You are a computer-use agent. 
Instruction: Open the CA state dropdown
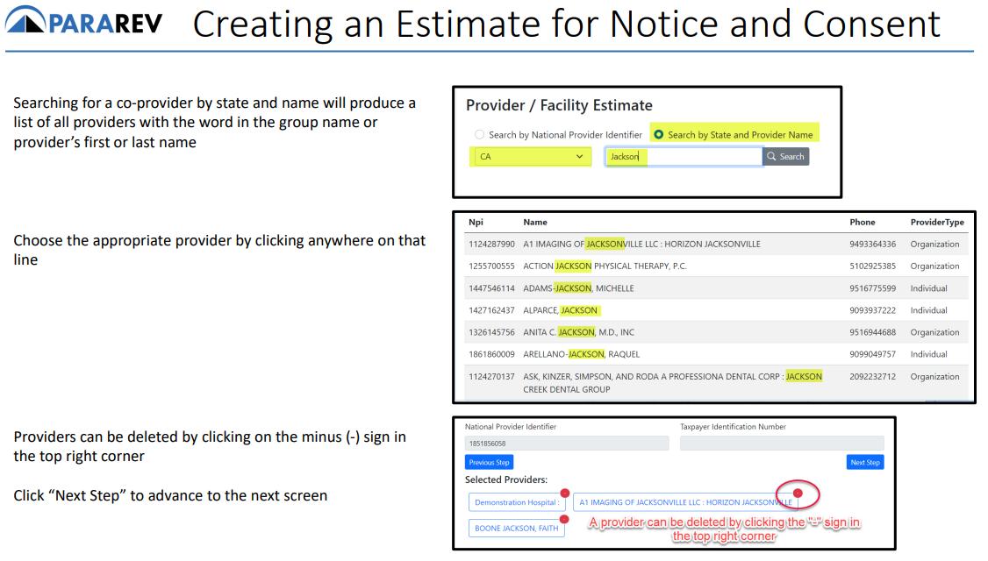(531, 157)
